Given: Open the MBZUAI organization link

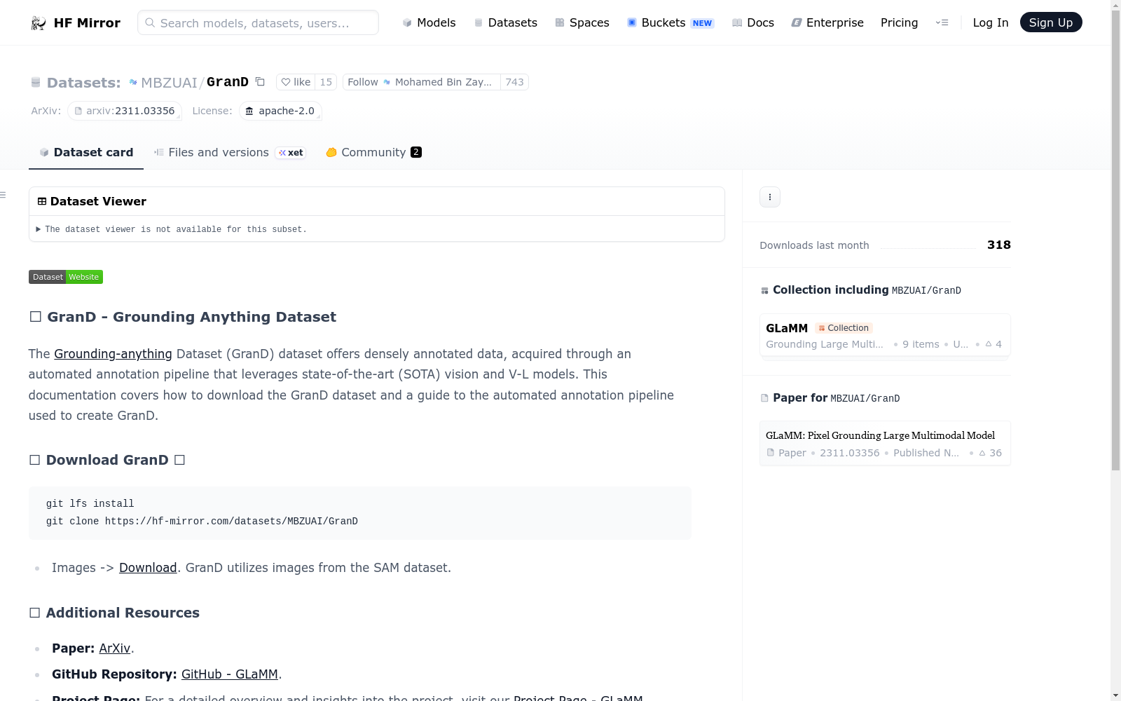Looking at the screenshot, I should click(x=169, y=83).
